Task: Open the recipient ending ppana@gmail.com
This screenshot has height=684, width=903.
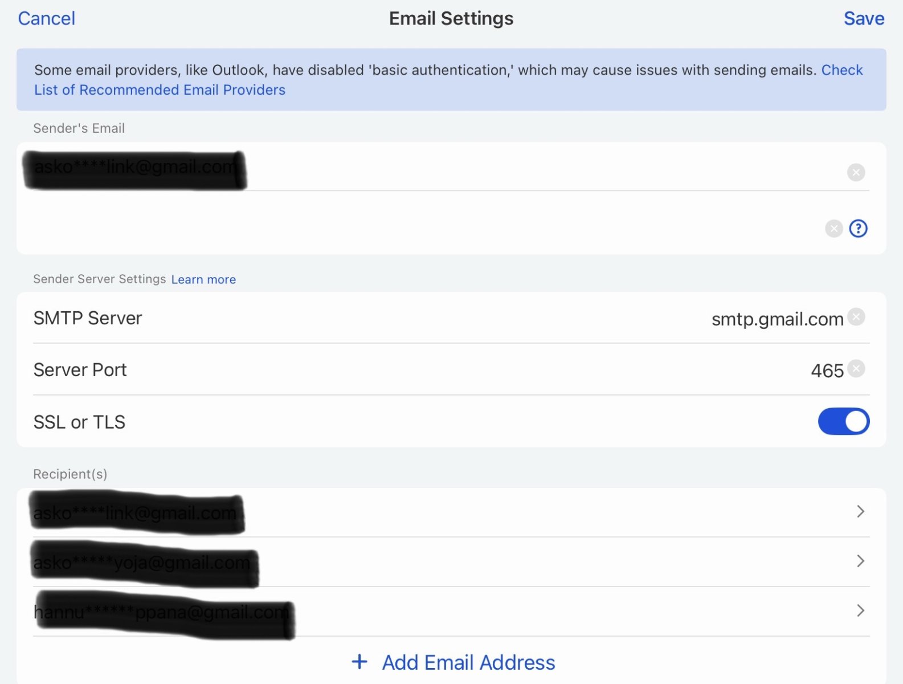Action: 451,611
